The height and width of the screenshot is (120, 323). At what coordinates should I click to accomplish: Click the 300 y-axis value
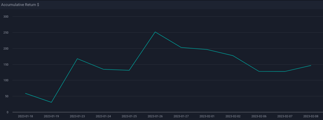(x=7, y=17)
